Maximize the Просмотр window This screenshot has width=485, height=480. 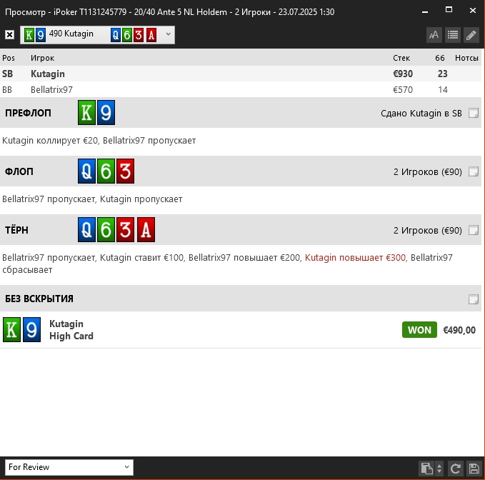(x=449, y=10)
